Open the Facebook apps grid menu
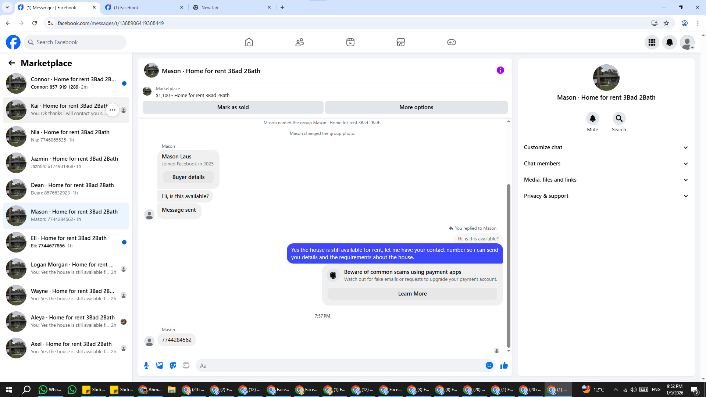Screen dimensions: 706x397 (652, 42)
